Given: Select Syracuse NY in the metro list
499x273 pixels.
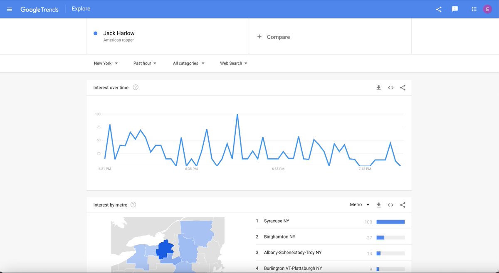Looking at the screenshot, I should click(x=277, y=221).
